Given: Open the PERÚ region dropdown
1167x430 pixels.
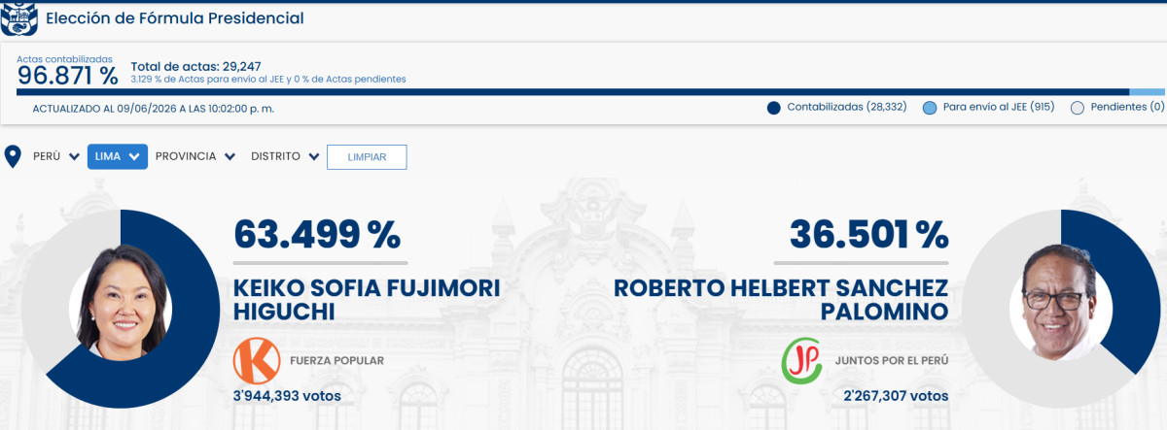Looking at the screenshot, I should tap(56, 156).
